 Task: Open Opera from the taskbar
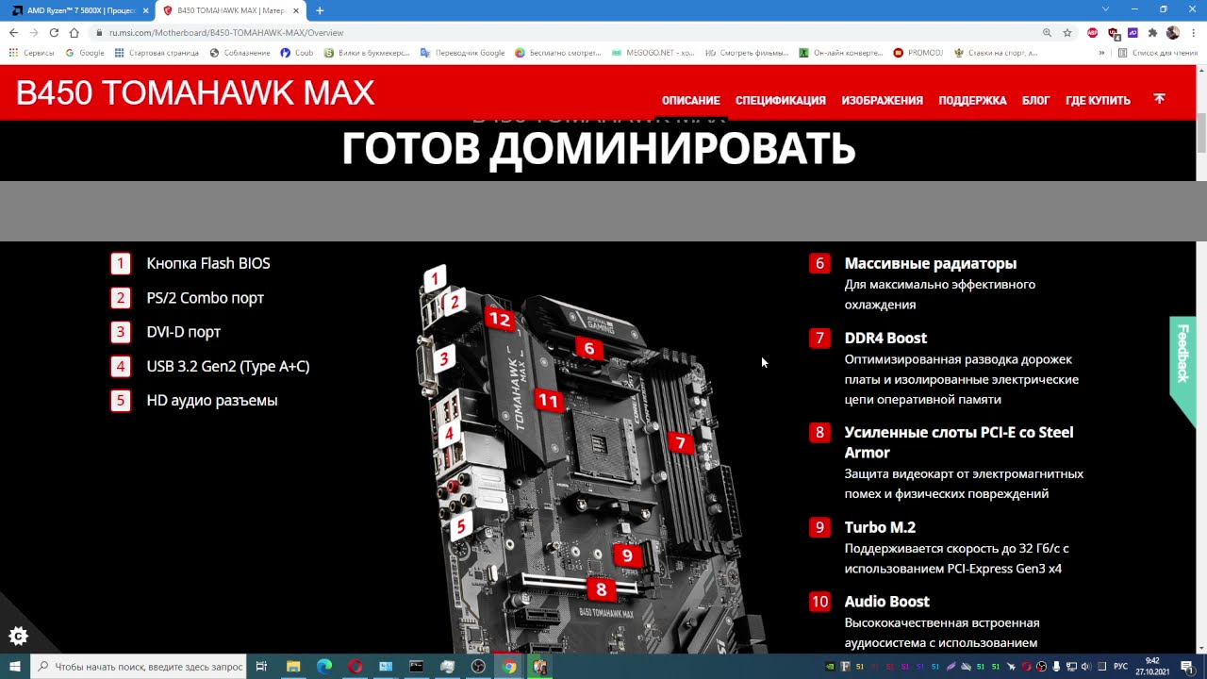tap(355, 667)
